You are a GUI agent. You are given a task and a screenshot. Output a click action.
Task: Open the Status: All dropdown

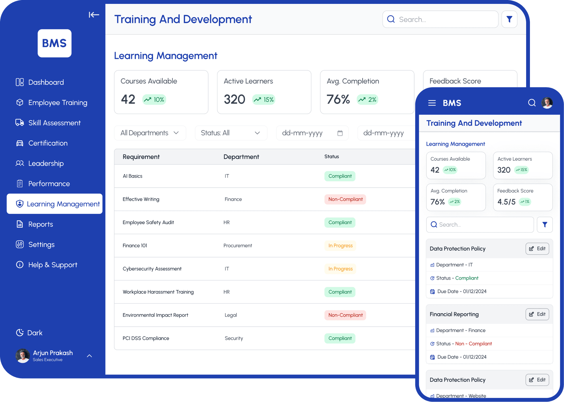pos(231,133)
